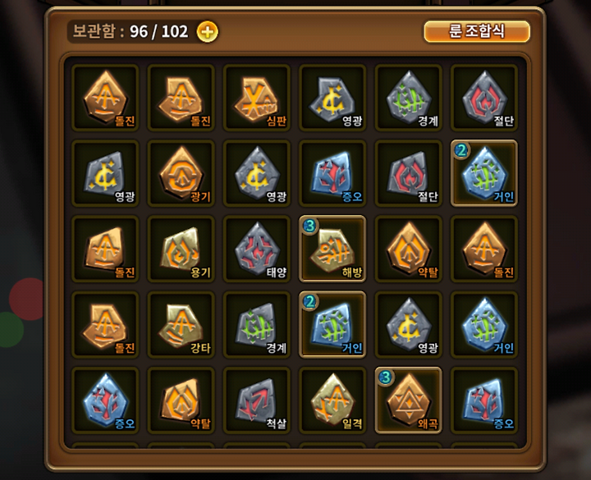
Task: Select the level 3 왜곡 rune
Action: pos(408,400)
